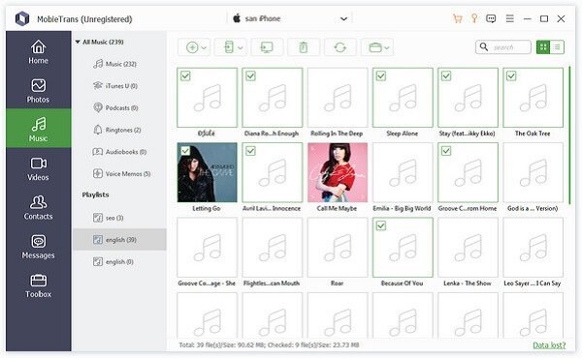The width and height of the screenshot is (582, 358).
Task: Click the key register icon
Action: pos(474,18)
